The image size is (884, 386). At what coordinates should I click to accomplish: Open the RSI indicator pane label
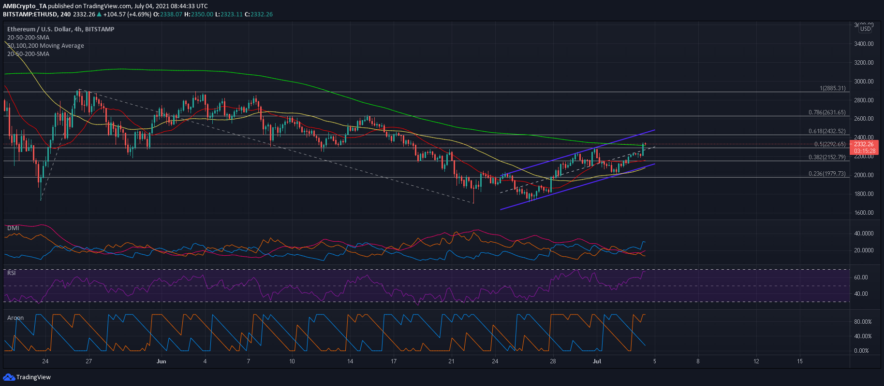click(12, 273)
